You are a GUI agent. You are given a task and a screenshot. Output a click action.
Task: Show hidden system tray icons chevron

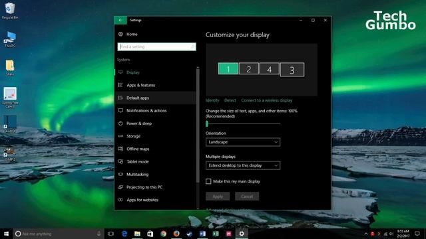click(366, 234)
